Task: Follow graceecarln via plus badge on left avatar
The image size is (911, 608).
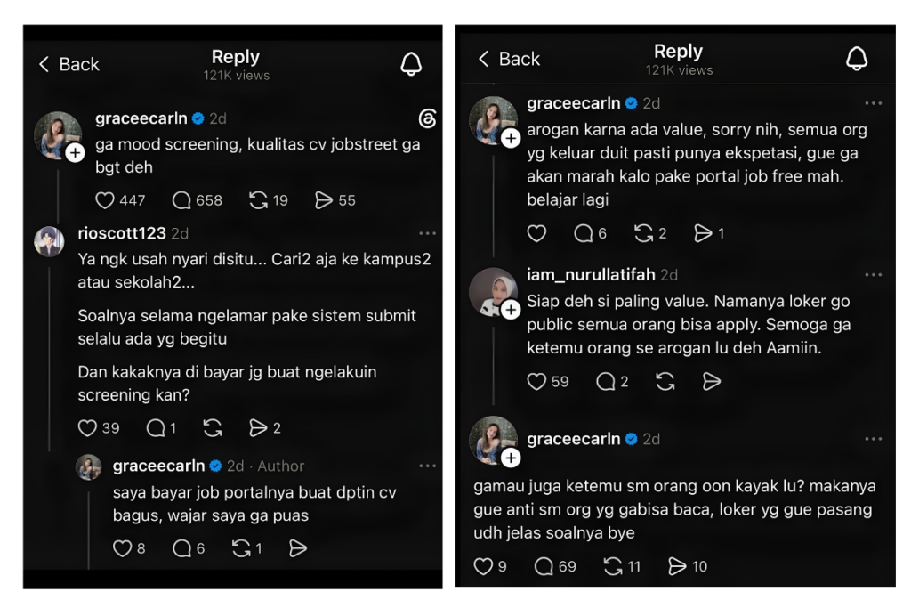Action: [x=75, y=153]
